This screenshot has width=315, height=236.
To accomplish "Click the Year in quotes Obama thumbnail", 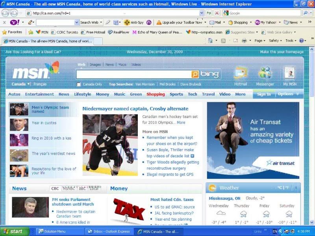I will click(19, 125).
